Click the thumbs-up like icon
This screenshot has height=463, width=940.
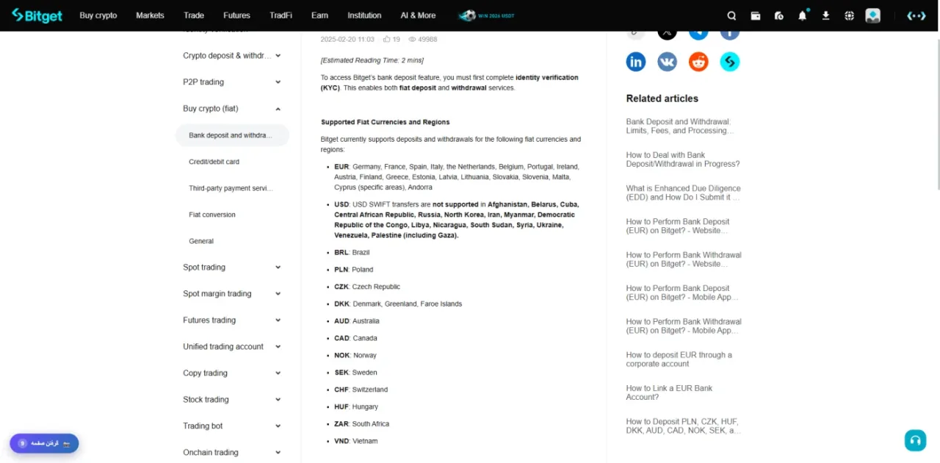coord(387,40)
